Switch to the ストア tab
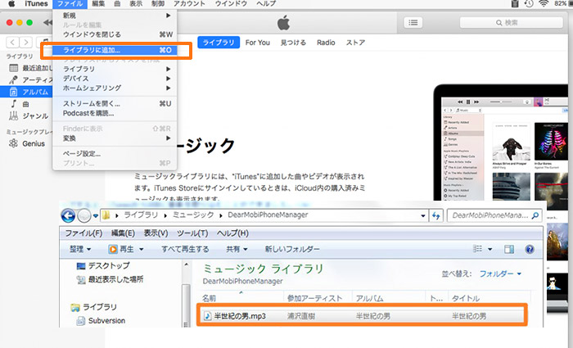Viewport: 573px width, 348px height. 355,43
